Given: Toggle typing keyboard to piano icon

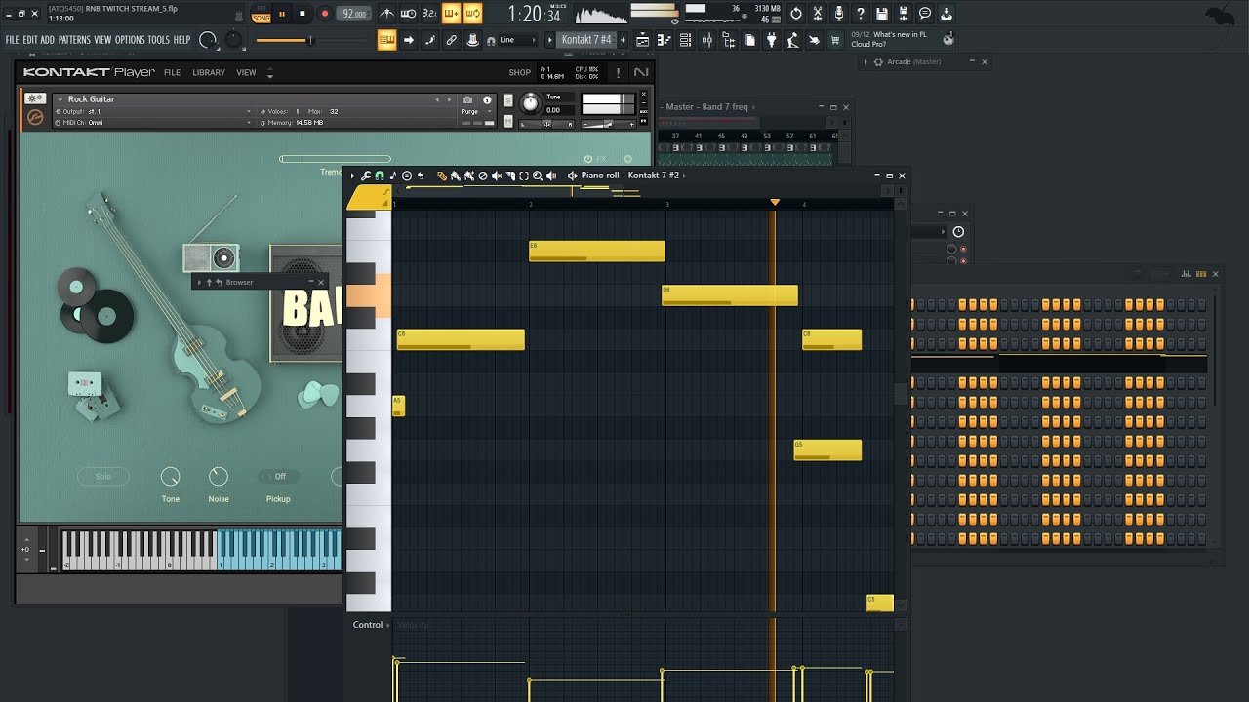Looking at the screenshot, I should tap(386, 40).
